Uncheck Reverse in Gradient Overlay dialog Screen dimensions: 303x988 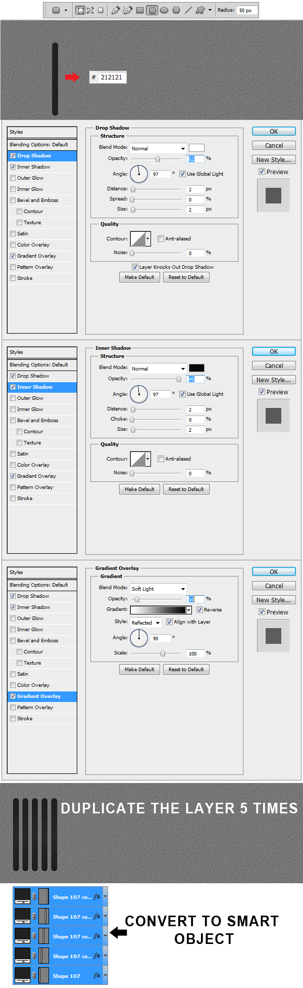point(200,610)
